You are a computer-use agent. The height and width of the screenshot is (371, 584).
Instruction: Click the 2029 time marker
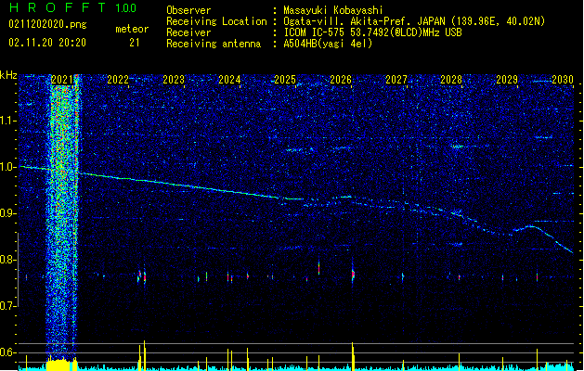pyautogui.click(x=507, y=80)
